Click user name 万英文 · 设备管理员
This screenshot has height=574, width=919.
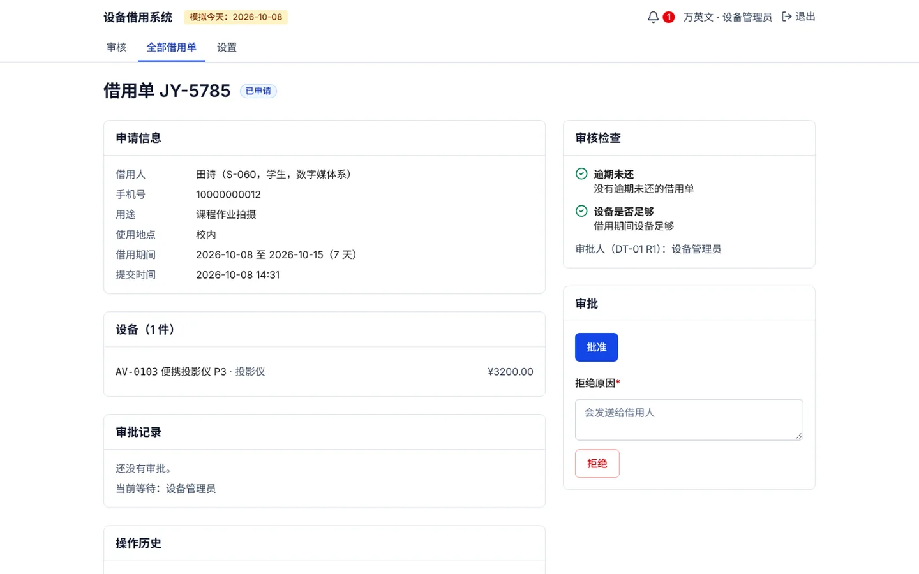(728, 17)
